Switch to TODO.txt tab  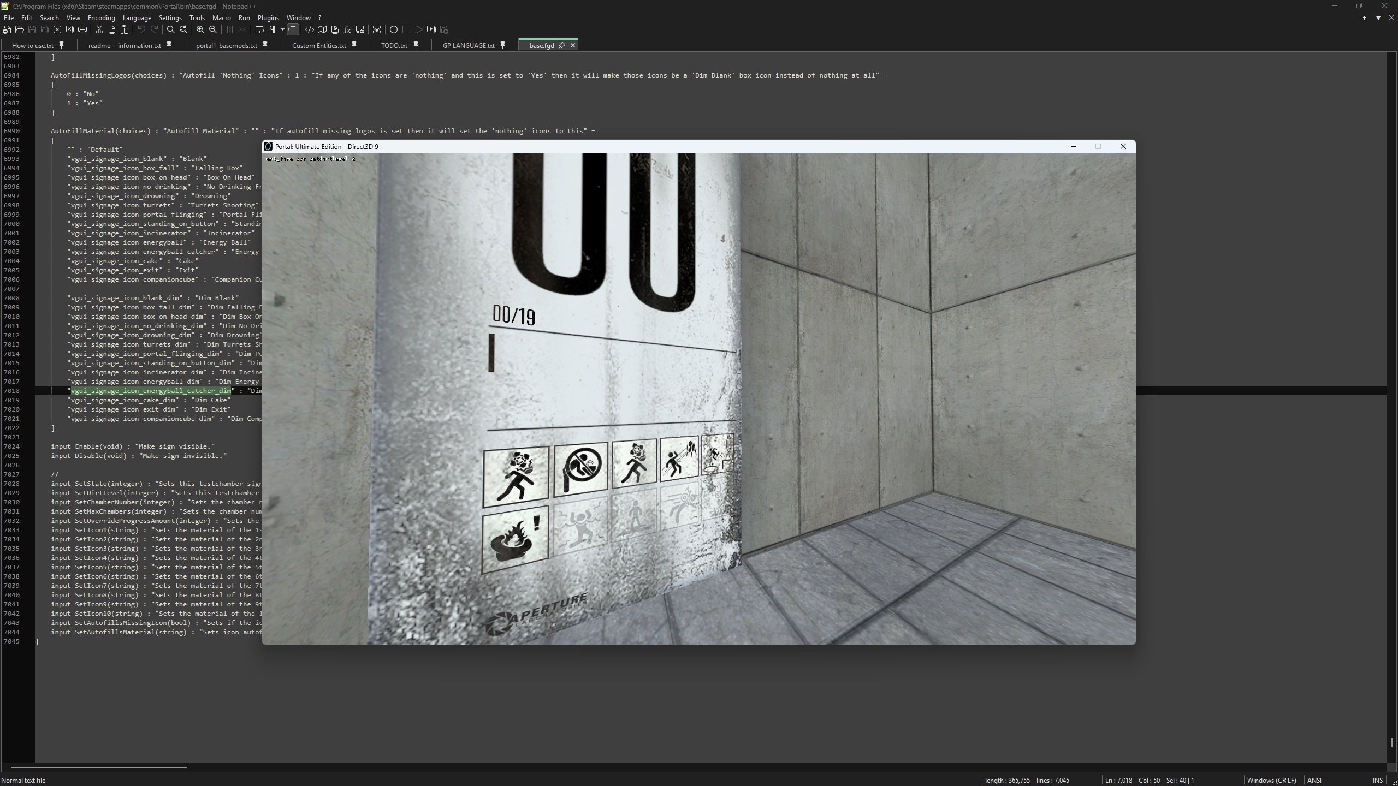pyautogui.click(x=394, y=45)
